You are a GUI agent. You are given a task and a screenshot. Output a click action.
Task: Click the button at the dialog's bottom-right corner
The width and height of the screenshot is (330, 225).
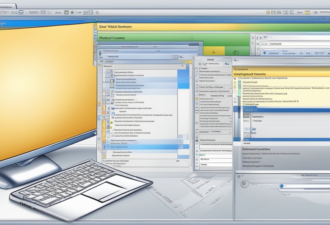tap(177, 161)
